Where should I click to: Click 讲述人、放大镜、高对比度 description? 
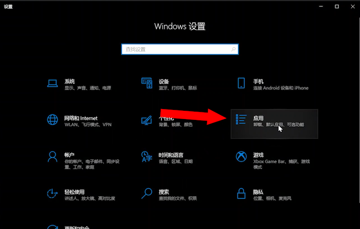tap(90, 199)
